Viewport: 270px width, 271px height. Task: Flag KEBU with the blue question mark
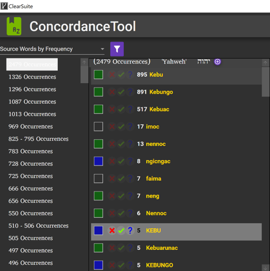130,230
